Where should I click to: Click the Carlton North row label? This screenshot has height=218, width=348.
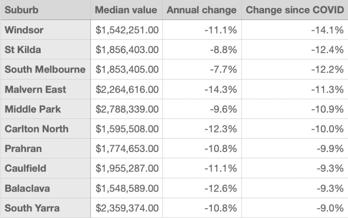37,129
